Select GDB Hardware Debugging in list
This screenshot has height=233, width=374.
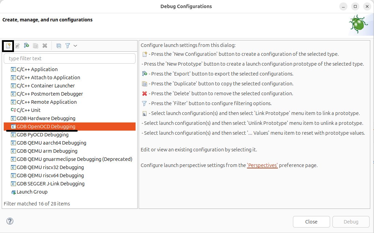pyautogui.click(x=46, y=118)
